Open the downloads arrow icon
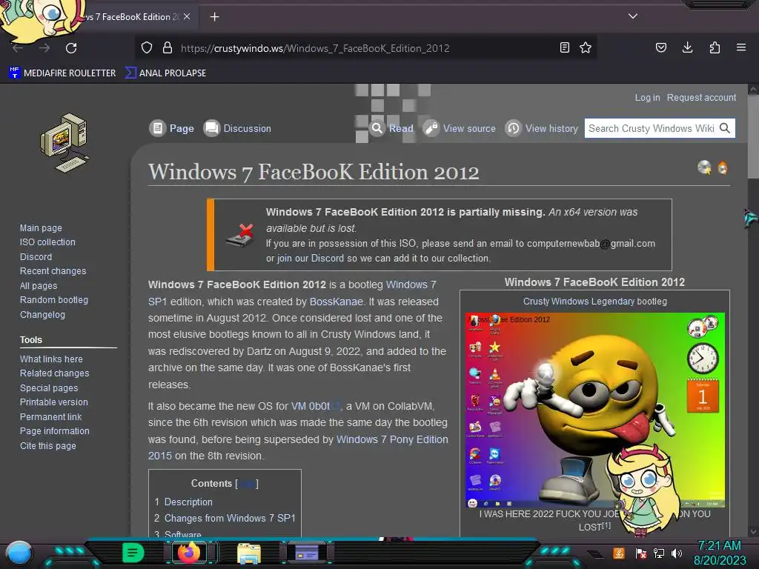 click(687, 47)
